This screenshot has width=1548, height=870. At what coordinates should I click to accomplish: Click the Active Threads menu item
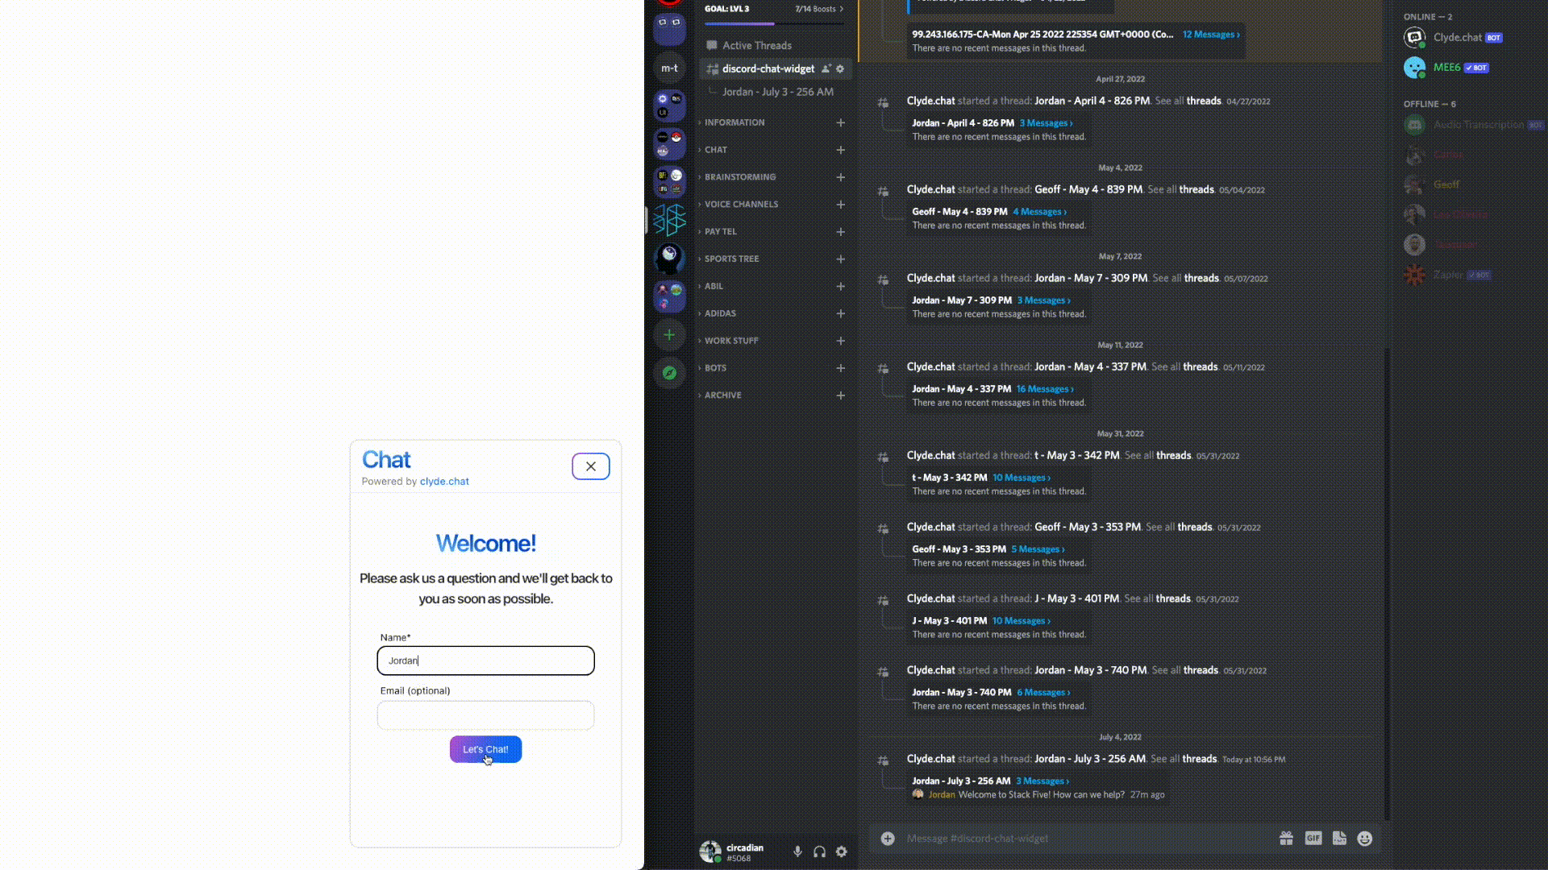pyautogui.click(x=756, y=44)
